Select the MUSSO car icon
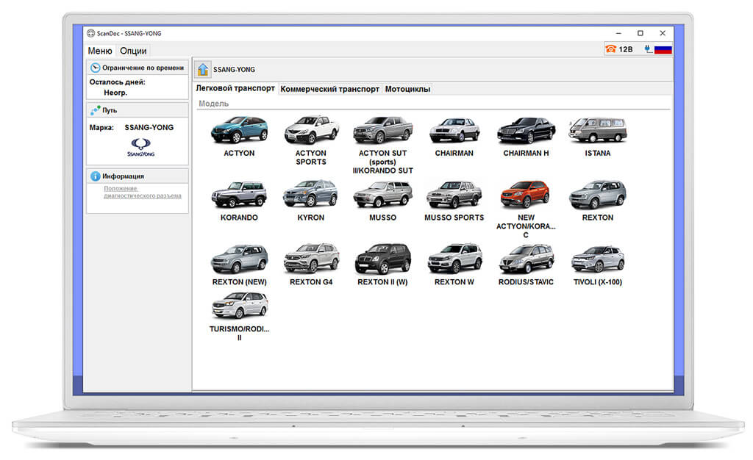This screenshot has width=753, height=460. pyautogui.click(x=382, y=194)
